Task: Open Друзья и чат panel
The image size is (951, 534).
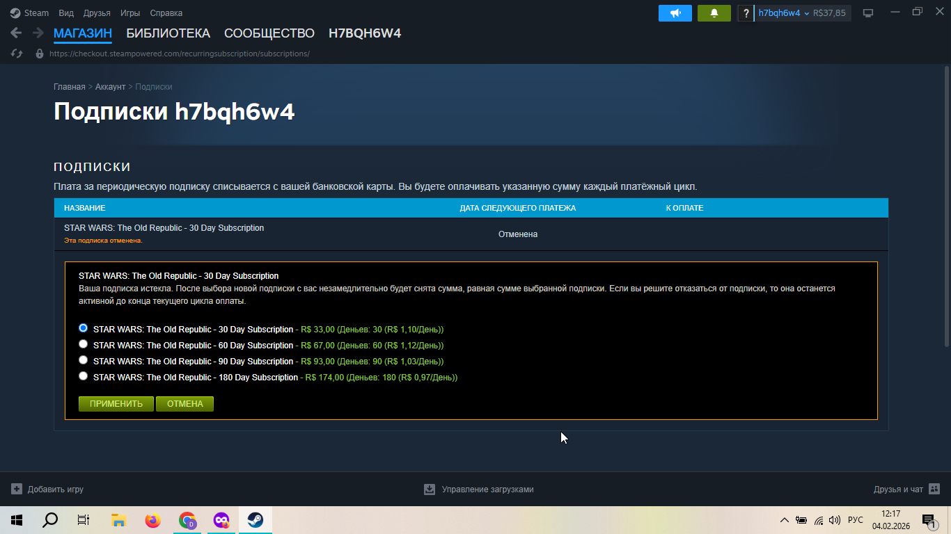Action: (x=907, y=489)
